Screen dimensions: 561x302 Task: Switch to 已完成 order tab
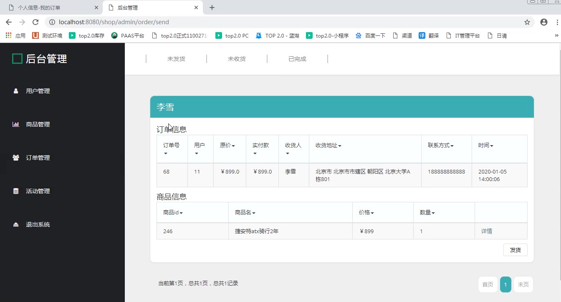click(297, 59)
